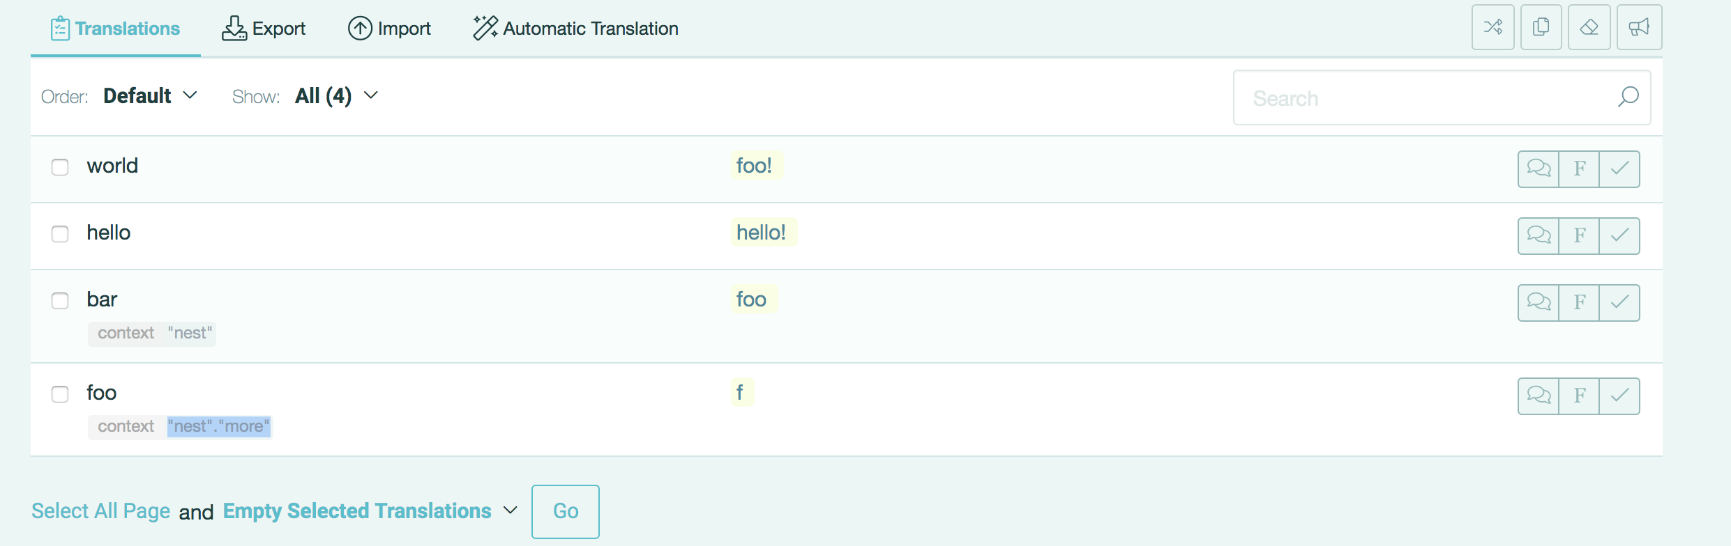Screen dimensions: 1731x546
Task: Click the copy documents icon
Action: pos(1541,28)
